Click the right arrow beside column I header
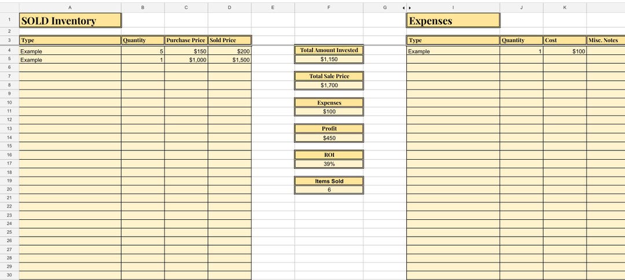Image resolution: width=625 pixels, height=280 pixels. [409, 8]
